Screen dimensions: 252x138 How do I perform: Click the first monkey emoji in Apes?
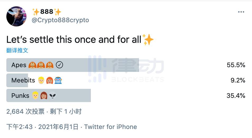pos(32,65)
